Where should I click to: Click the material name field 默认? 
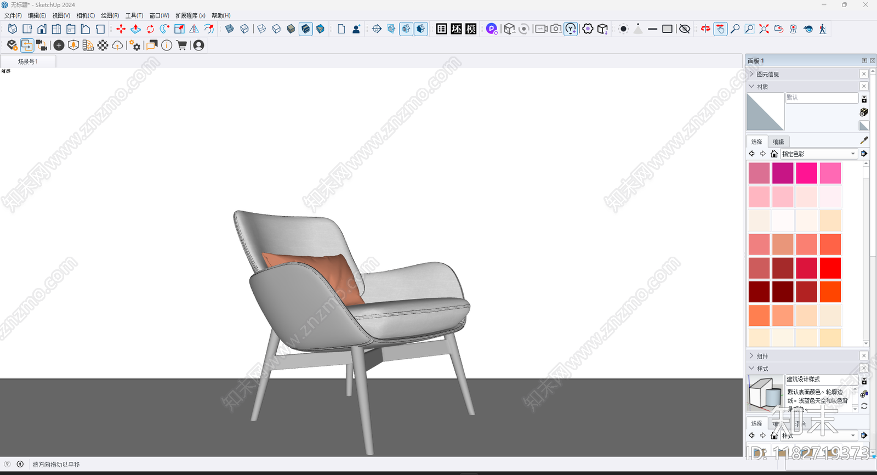click(822, 98)
